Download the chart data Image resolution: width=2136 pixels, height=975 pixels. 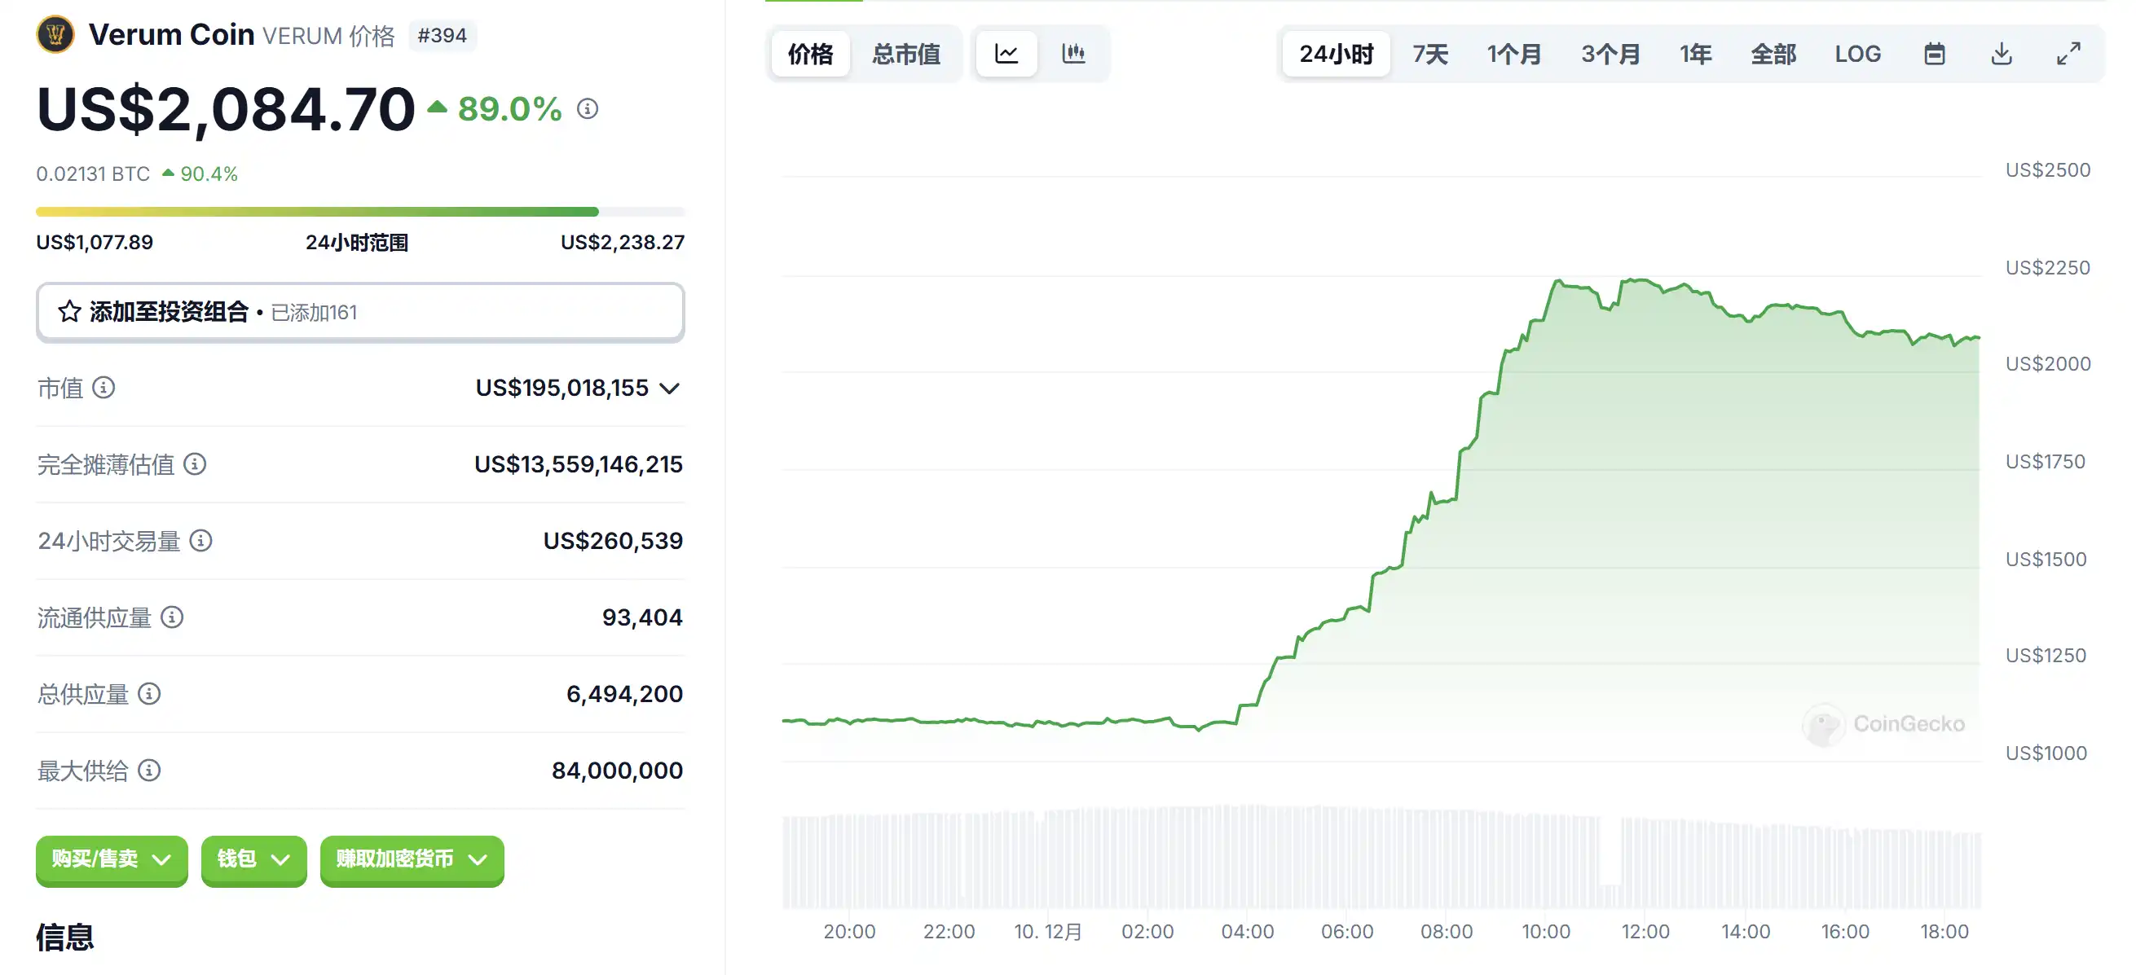pos(2001,54)
